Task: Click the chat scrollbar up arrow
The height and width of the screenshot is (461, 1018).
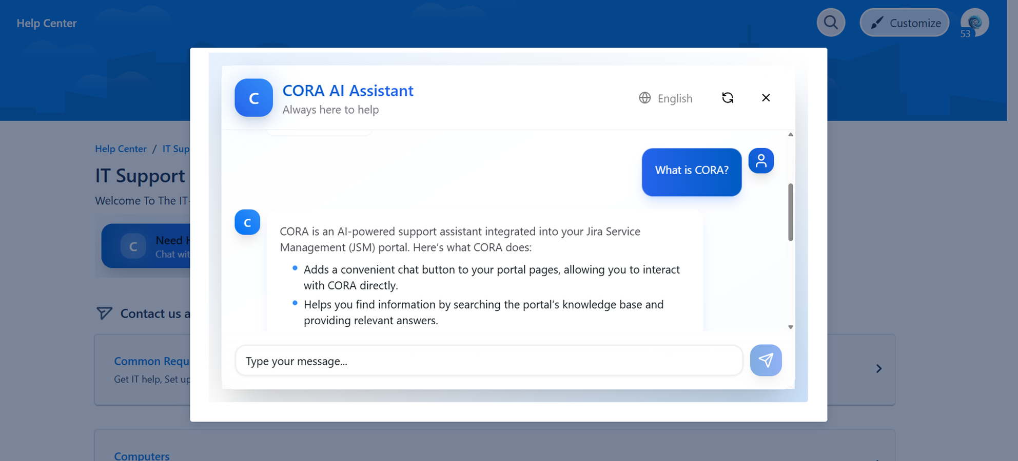Action: 791,135
